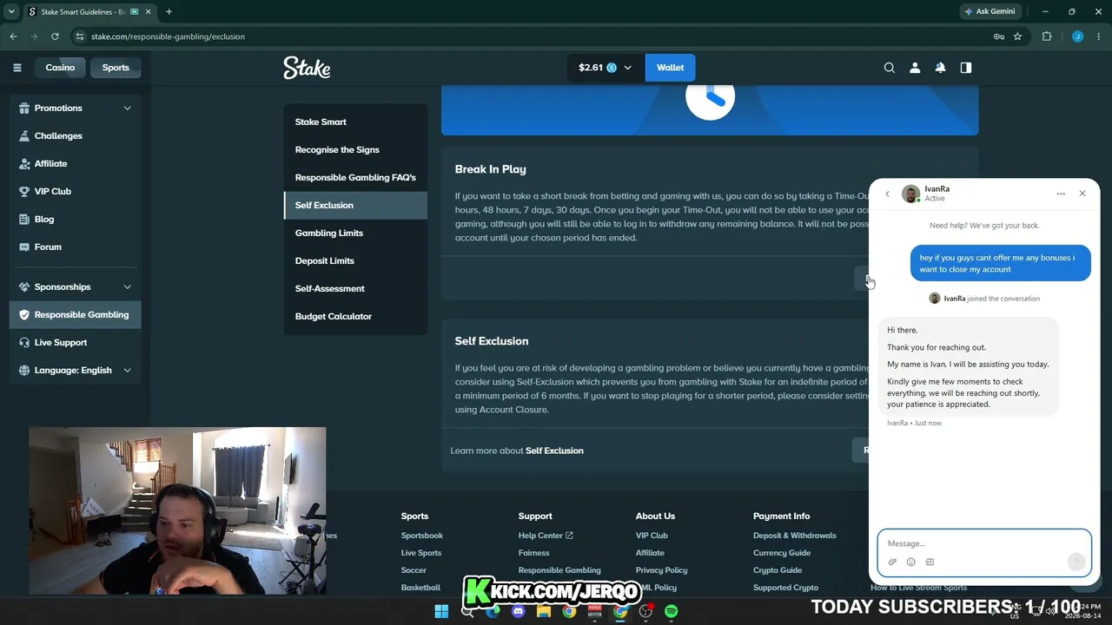Screen dimensions: 1112x625
Task: Open chat options three-dot menu
Action: [1061, 194]
